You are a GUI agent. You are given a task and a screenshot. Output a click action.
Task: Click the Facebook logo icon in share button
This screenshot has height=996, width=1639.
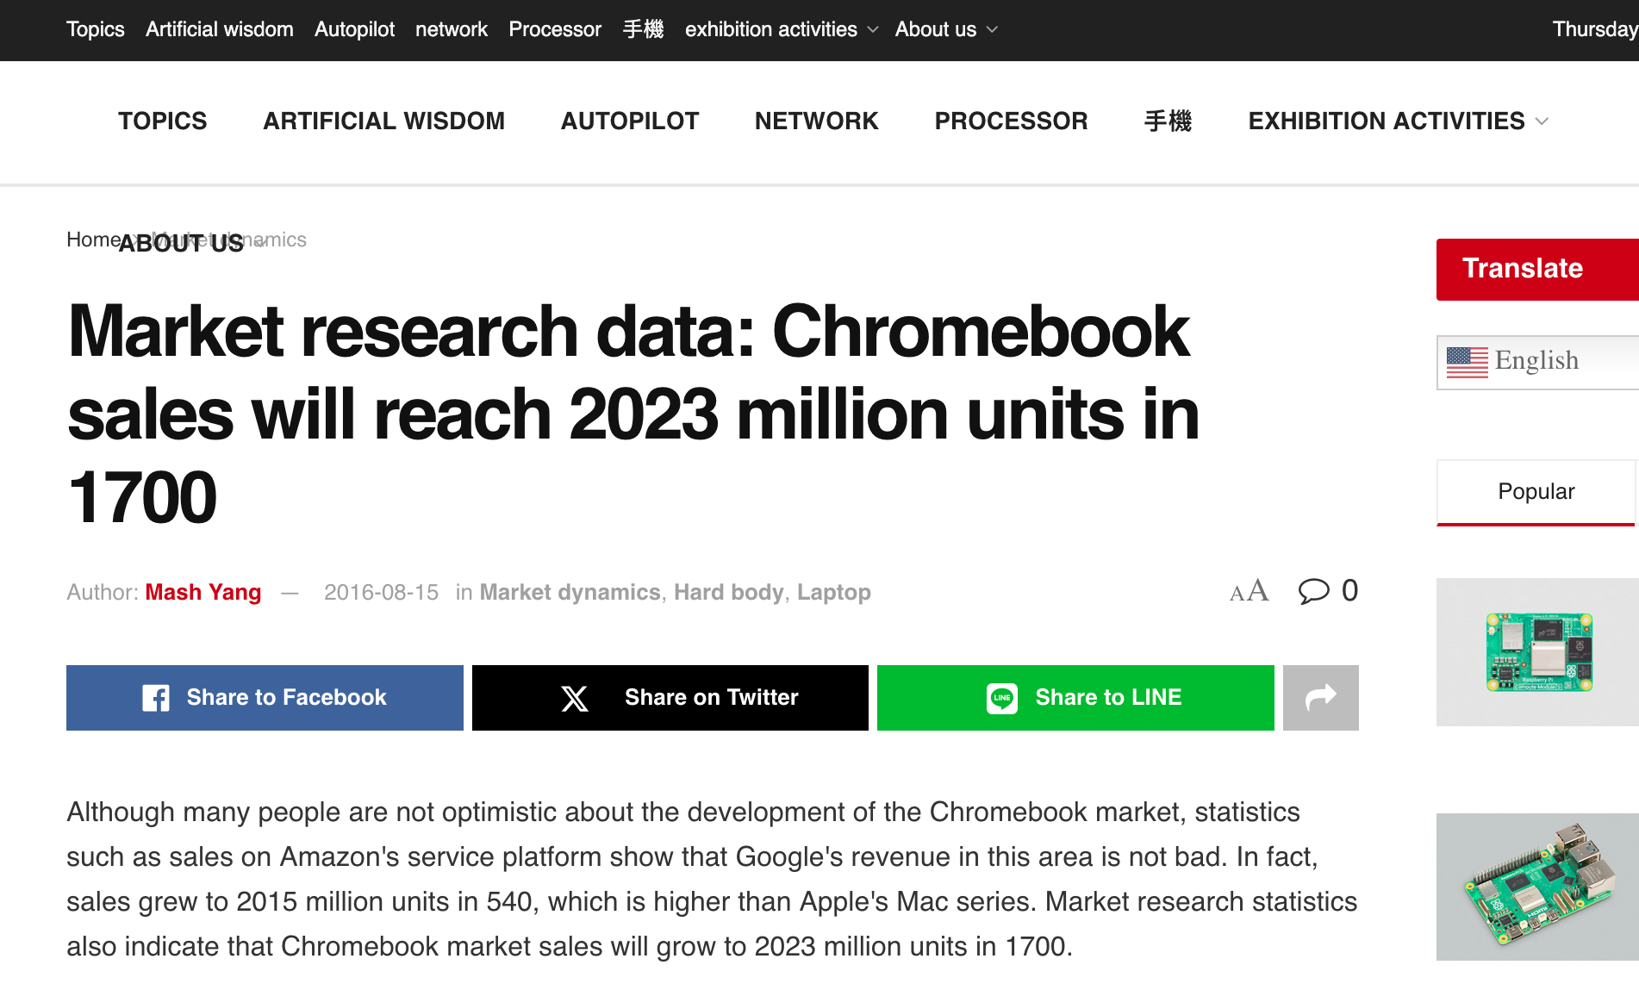[156, 698]
